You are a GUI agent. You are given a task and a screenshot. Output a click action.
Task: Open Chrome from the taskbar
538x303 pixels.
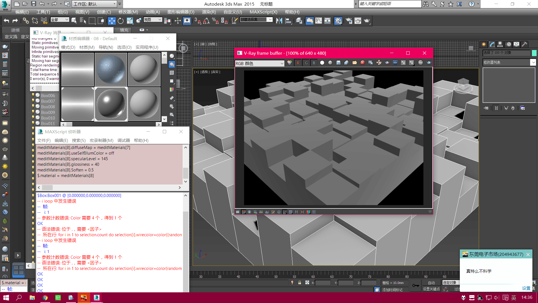point(45,298)
